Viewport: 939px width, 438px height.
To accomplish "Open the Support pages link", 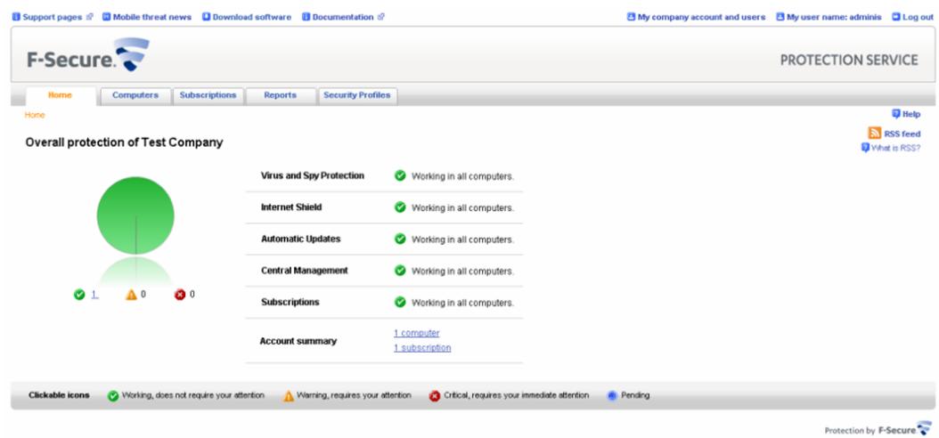I will (52, 17).
